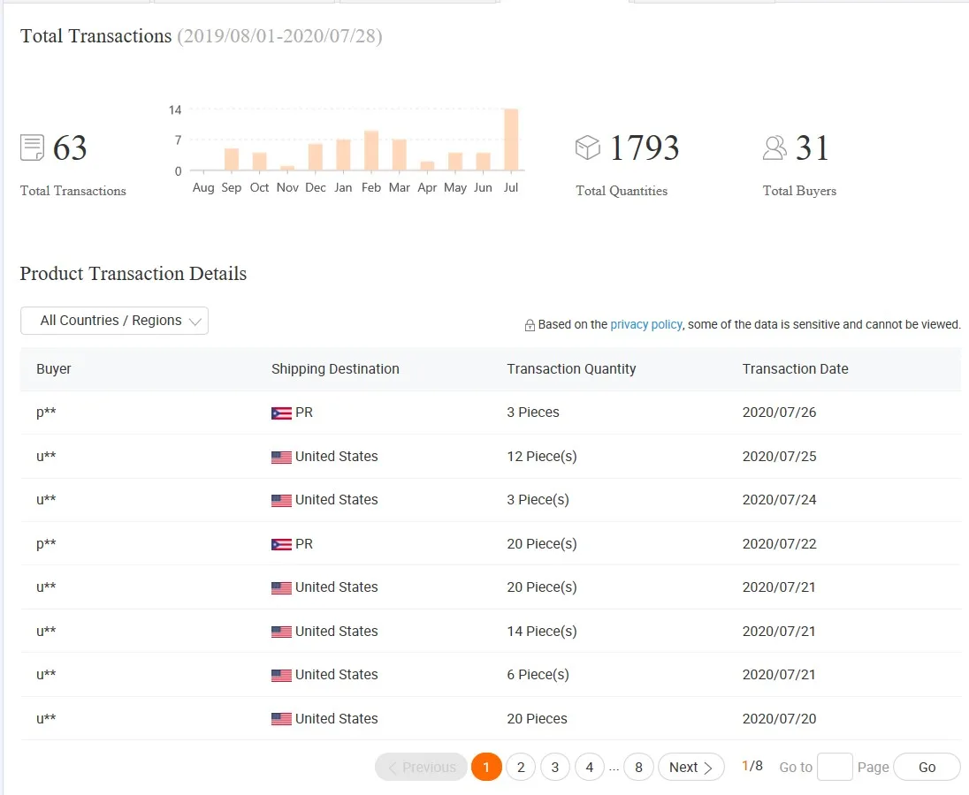Click the dropdown chevron arrow for regions

pyautogui.click(x=195, y=322)
